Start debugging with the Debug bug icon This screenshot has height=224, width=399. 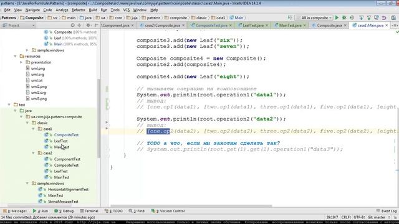coord(344,18)
